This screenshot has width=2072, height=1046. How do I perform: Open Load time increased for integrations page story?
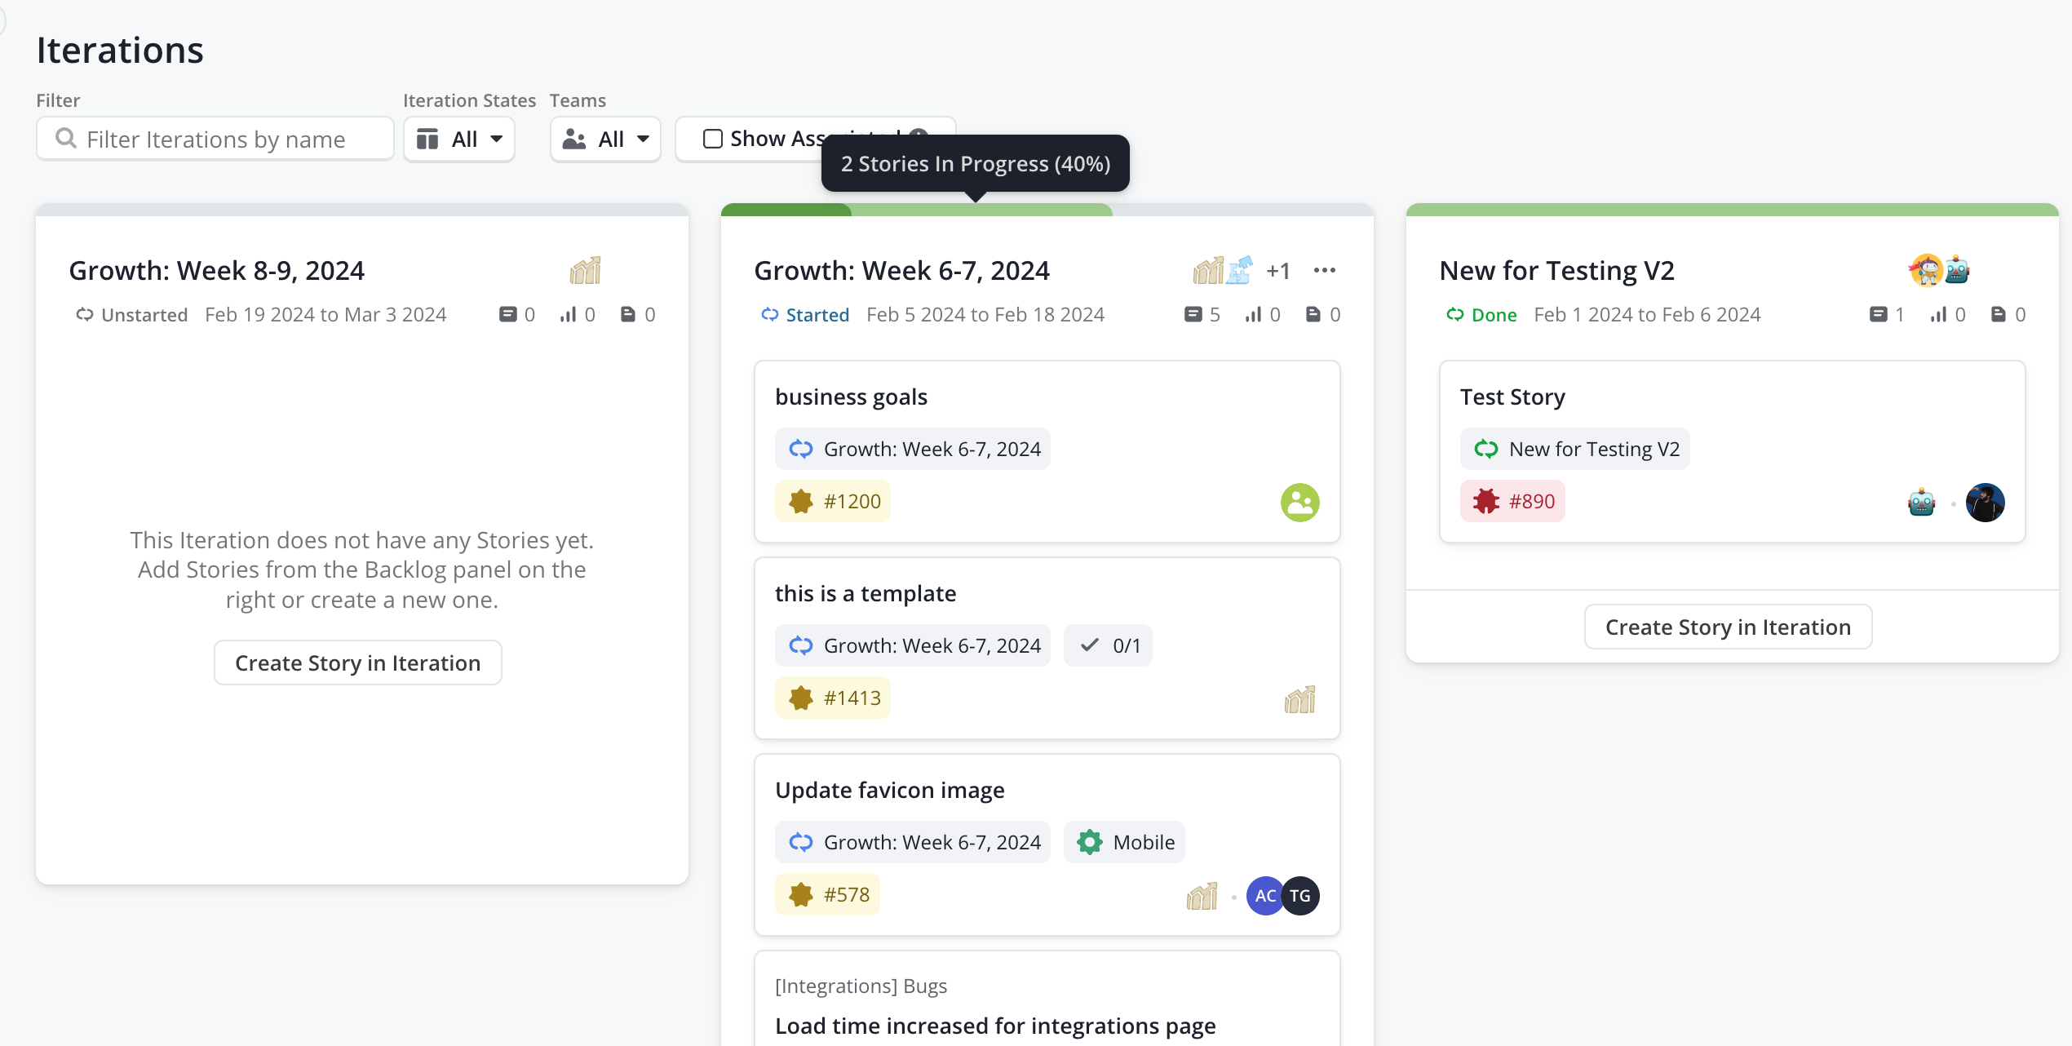[995, 1026]
